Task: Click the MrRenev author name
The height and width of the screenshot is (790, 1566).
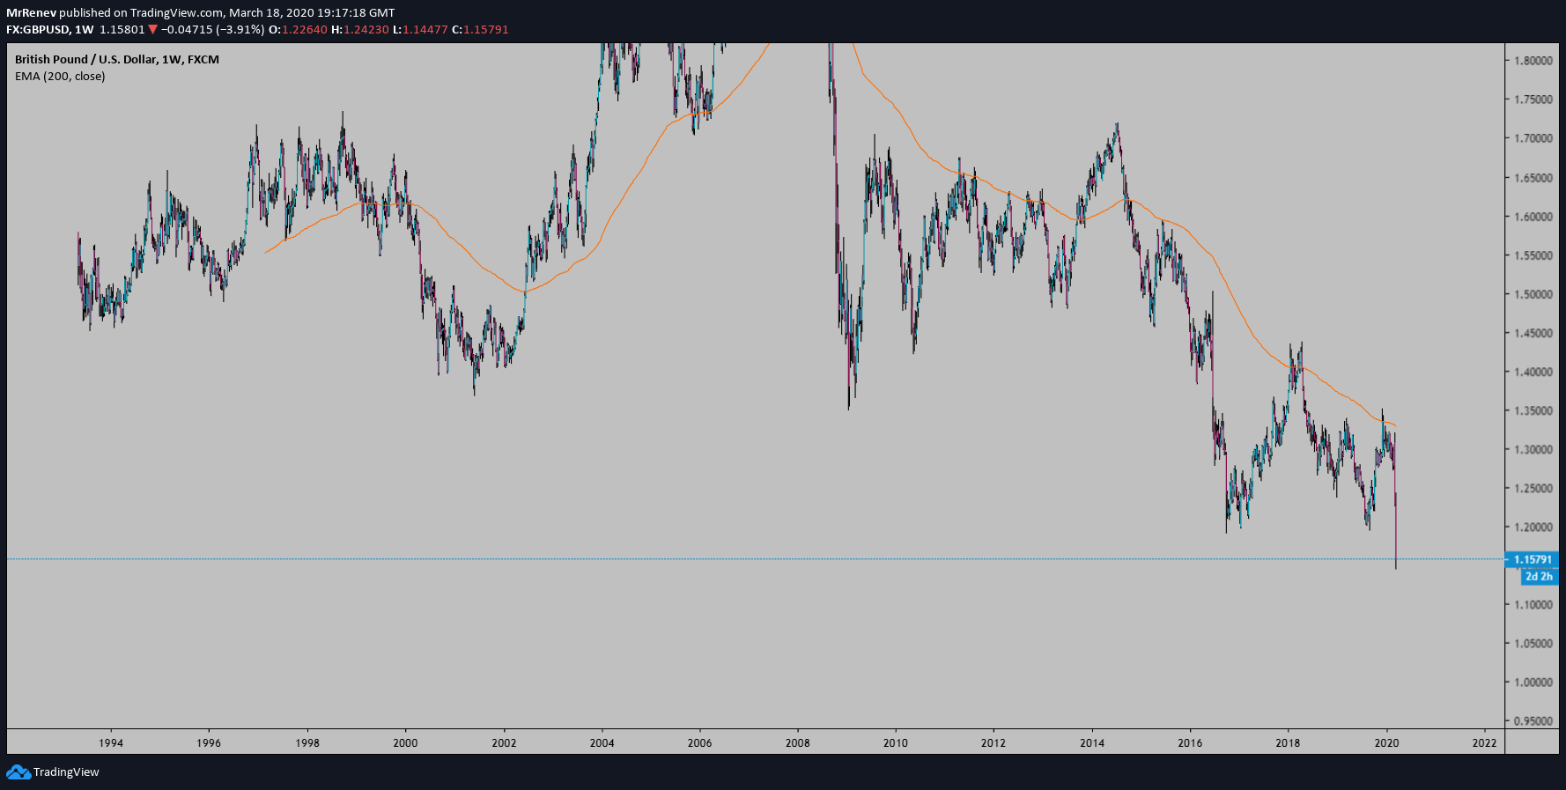Action: pyautogui.click(x=31, y=12)
